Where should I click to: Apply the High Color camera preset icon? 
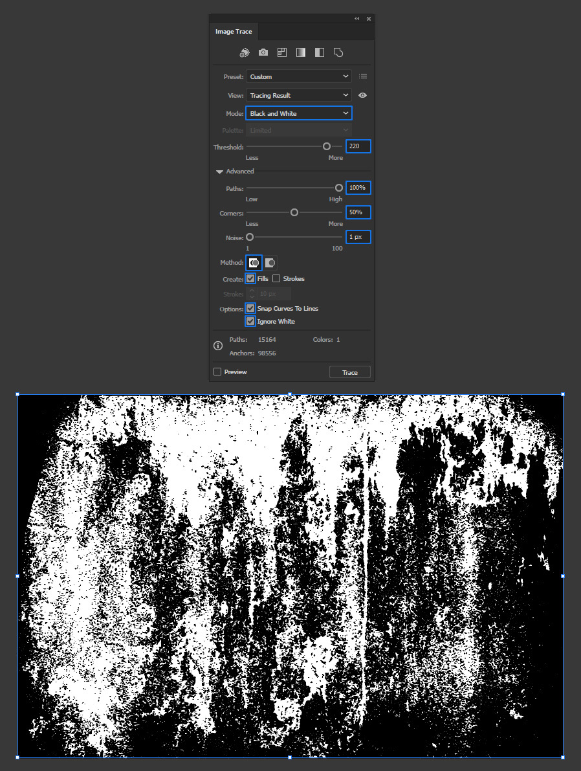click(x=263, y=52)
